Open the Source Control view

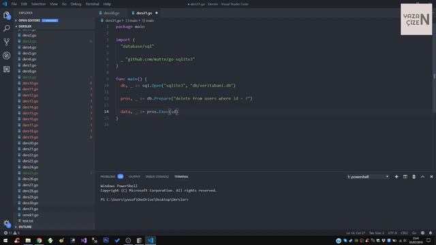[6, 42]
